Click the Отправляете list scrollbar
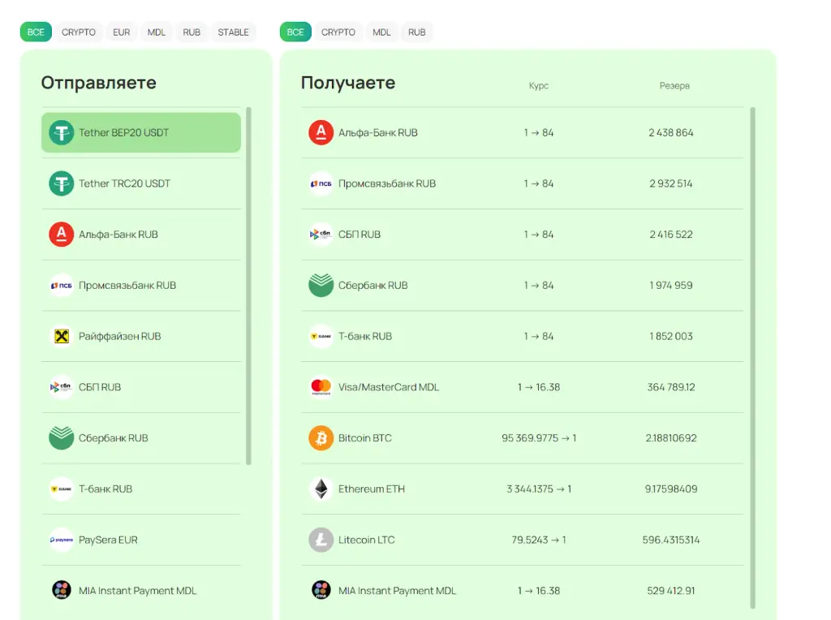831x620 pixels. pyautogui.click(x=248, y=286)
